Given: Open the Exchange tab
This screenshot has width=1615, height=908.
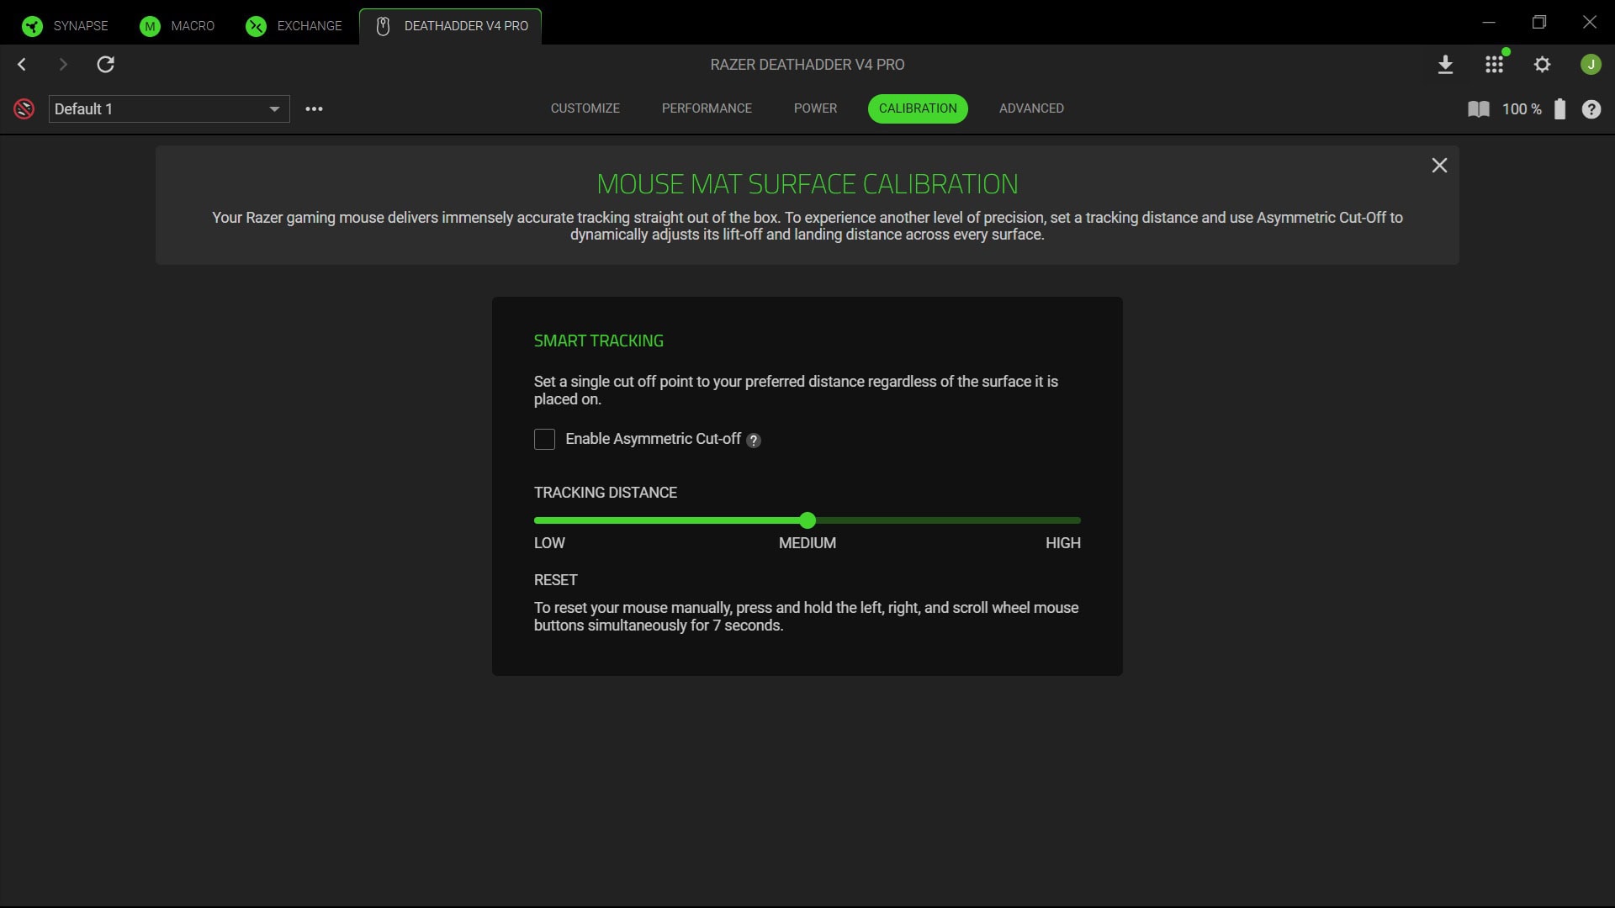Looking at the screenshot, I should [x=294, y=26].
